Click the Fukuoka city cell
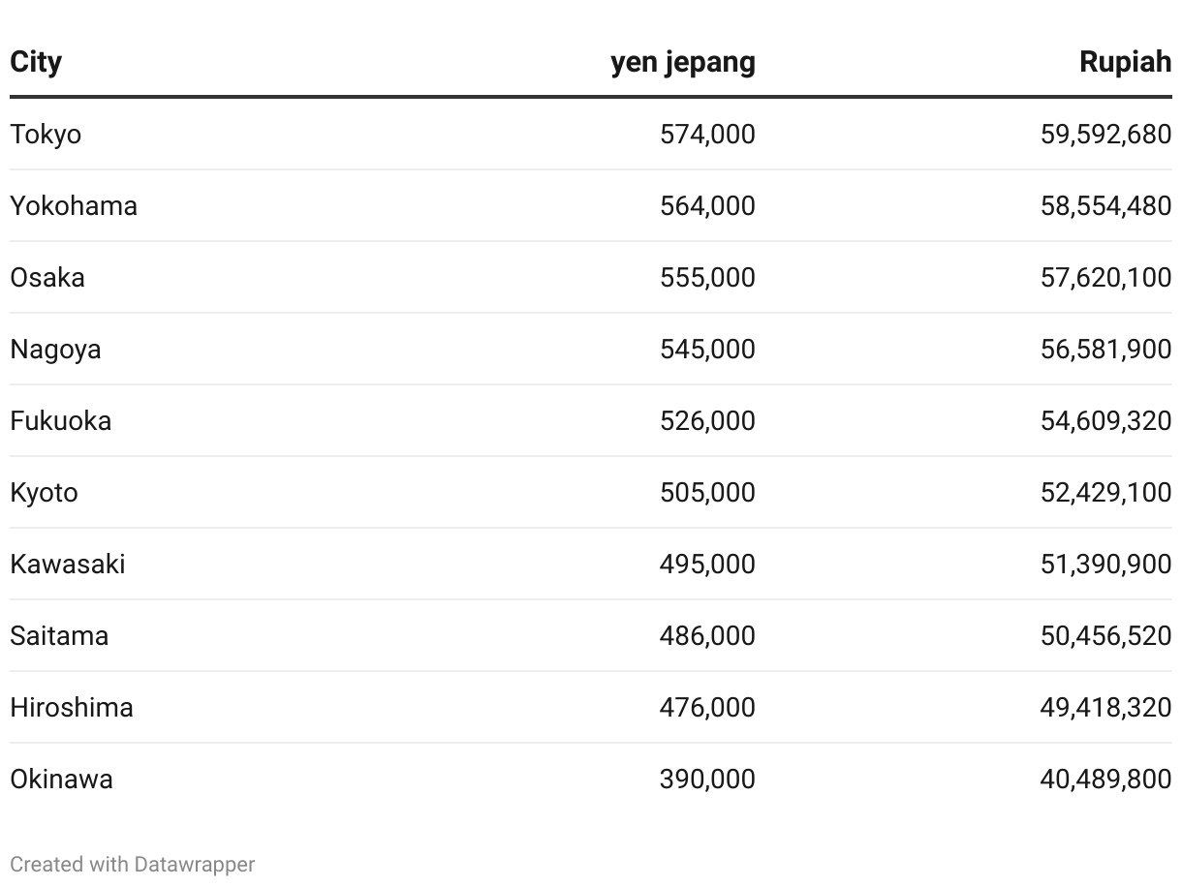The image size is (1182, 887). pos(61,420)
